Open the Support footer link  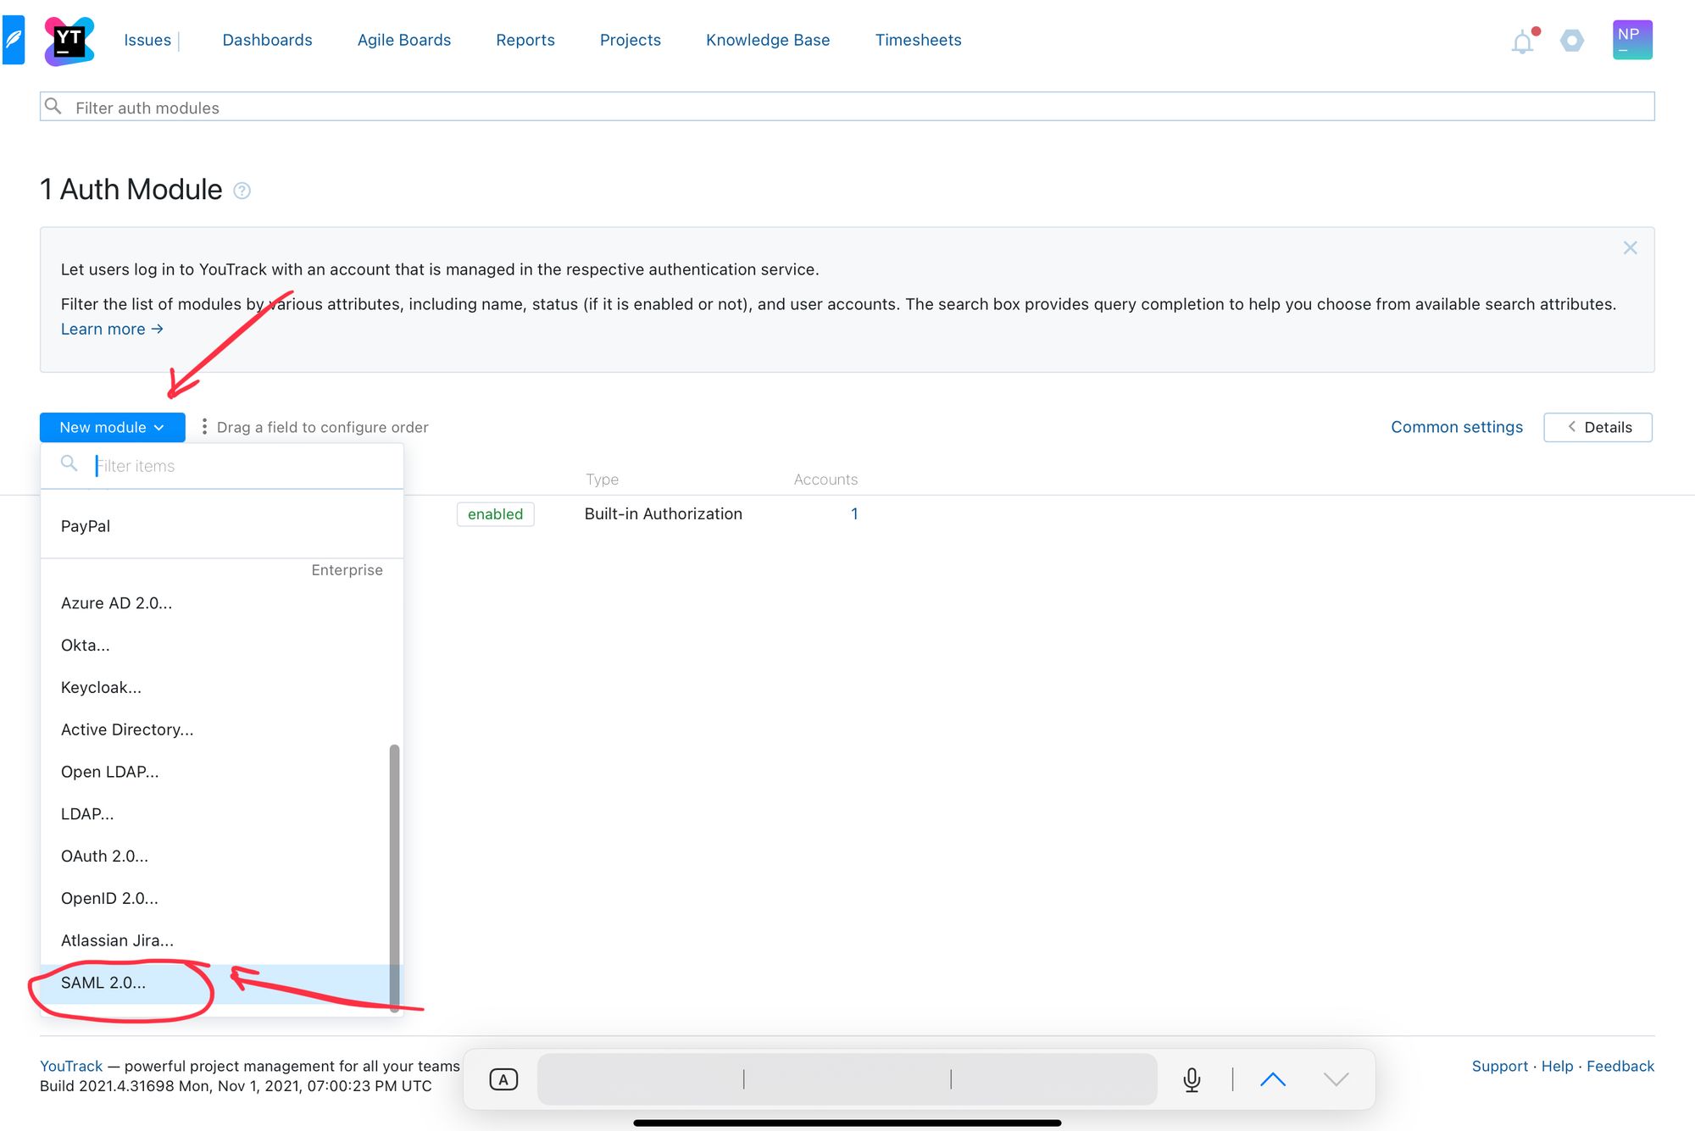1500,1067
